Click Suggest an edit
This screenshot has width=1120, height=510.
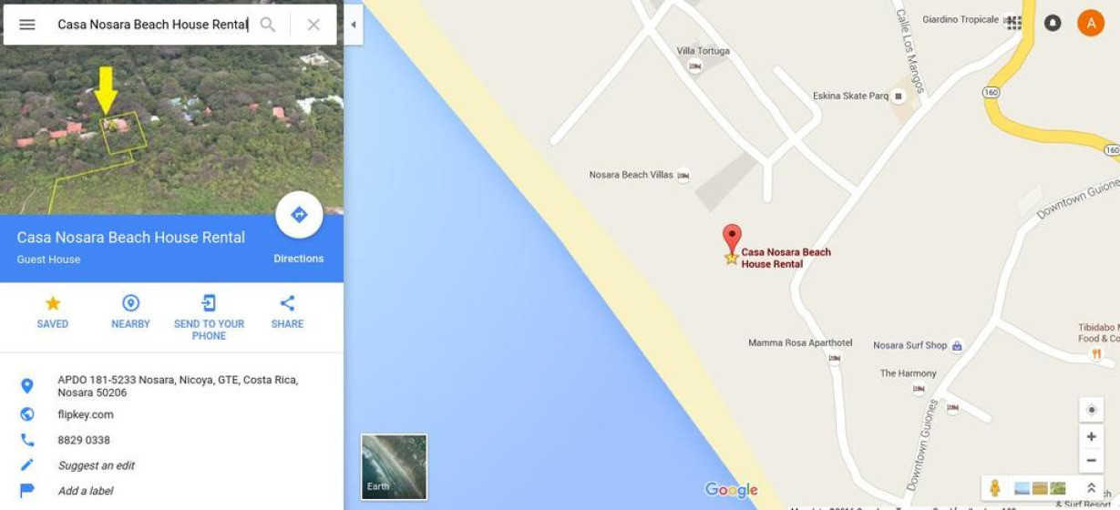(96, 465)
